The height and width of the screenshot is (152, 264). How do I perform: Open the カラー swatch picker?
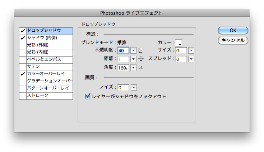pos(178,43)
